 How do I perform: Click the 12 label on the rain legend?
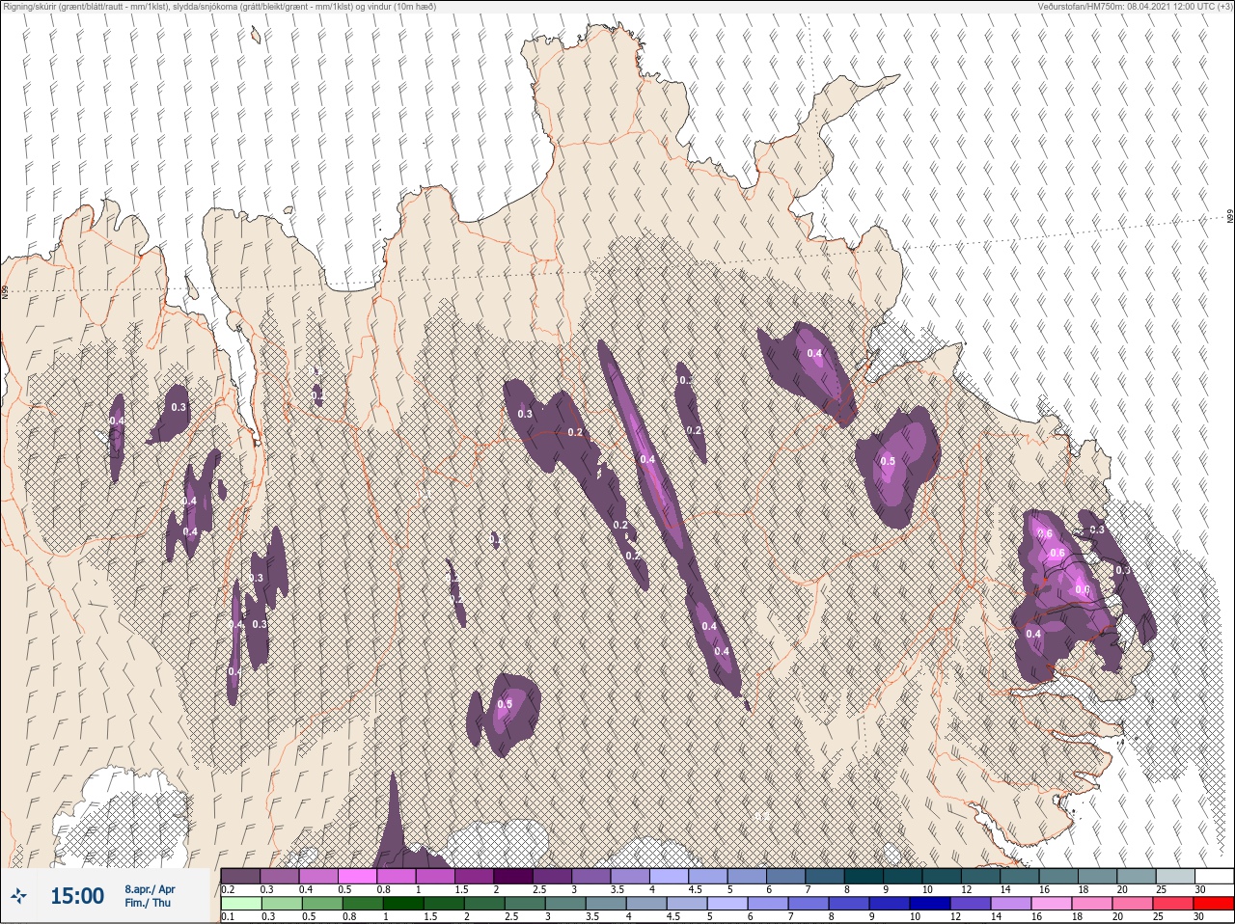(x=955, y=916)
